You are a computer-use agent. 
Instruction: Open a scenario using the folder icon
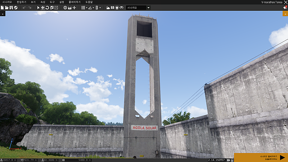7,8
